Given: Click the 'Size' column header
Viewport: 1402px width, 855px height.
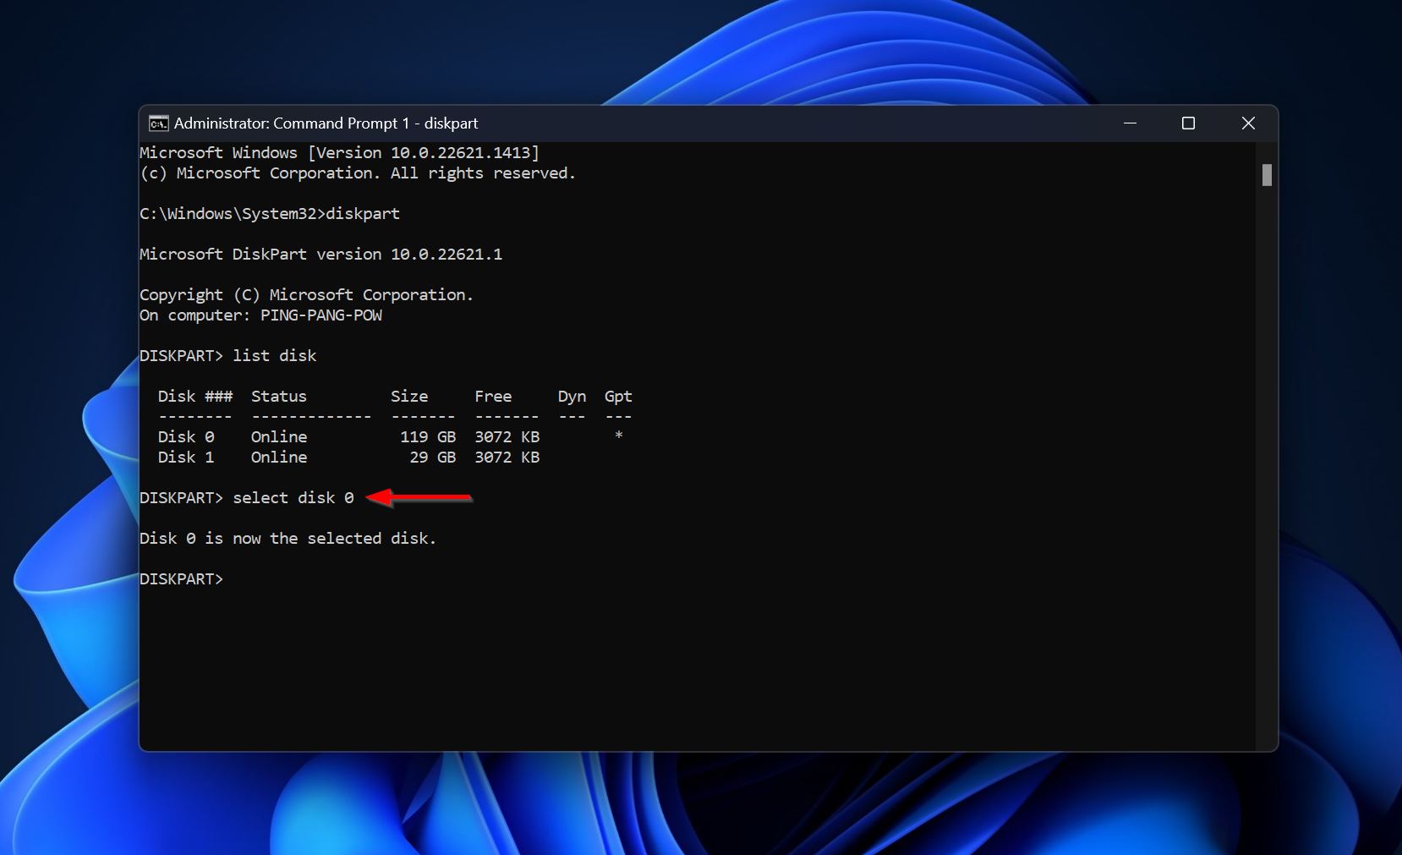Looking at the screenshot, I should 409,397.
